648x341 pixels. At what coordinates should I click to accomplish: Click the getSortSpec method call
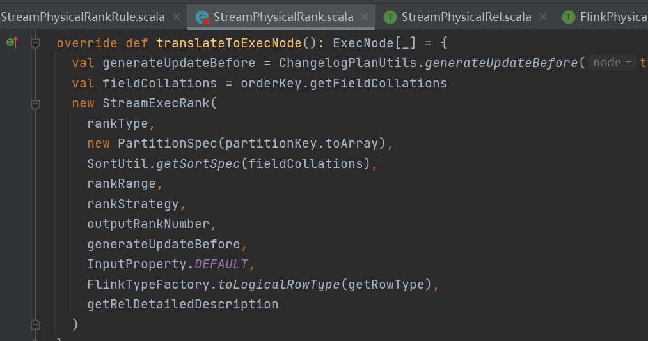198,163
